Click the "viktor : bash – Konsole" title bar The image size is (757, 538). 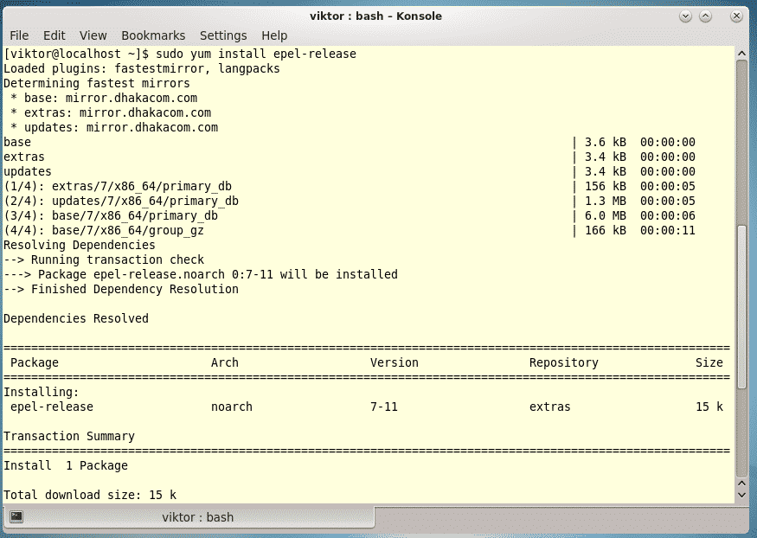pyautogui.click(x=375, y=16)
